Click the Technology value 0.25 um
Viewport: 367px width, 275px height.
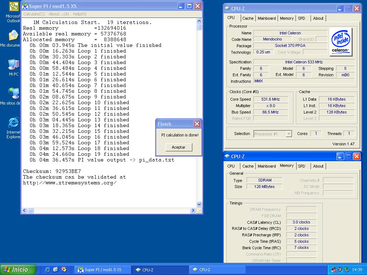(263, 52)
